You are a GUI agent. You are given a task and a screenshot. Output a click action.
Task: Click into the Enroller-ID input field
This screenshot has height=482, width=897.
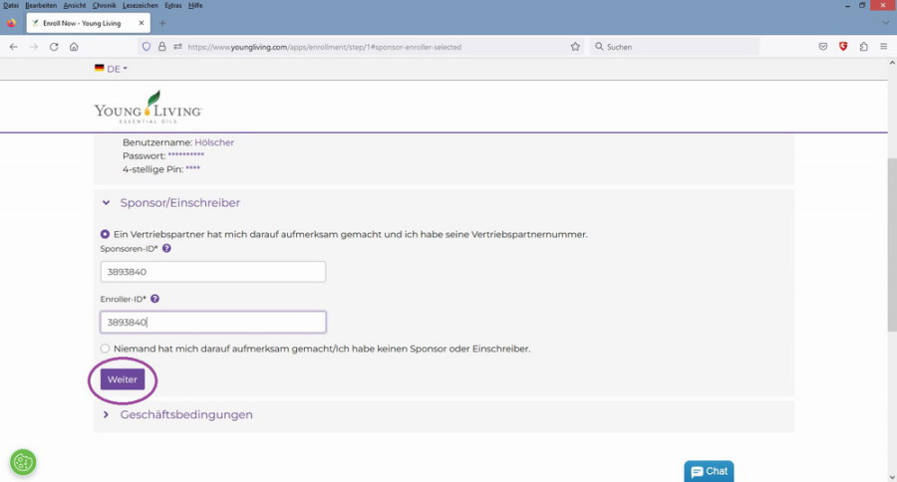(x=212, y=322)
